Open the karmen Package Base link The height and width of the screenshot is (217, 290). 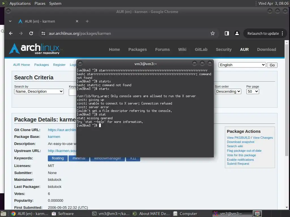pyautogui.click(x=54, y=137)
